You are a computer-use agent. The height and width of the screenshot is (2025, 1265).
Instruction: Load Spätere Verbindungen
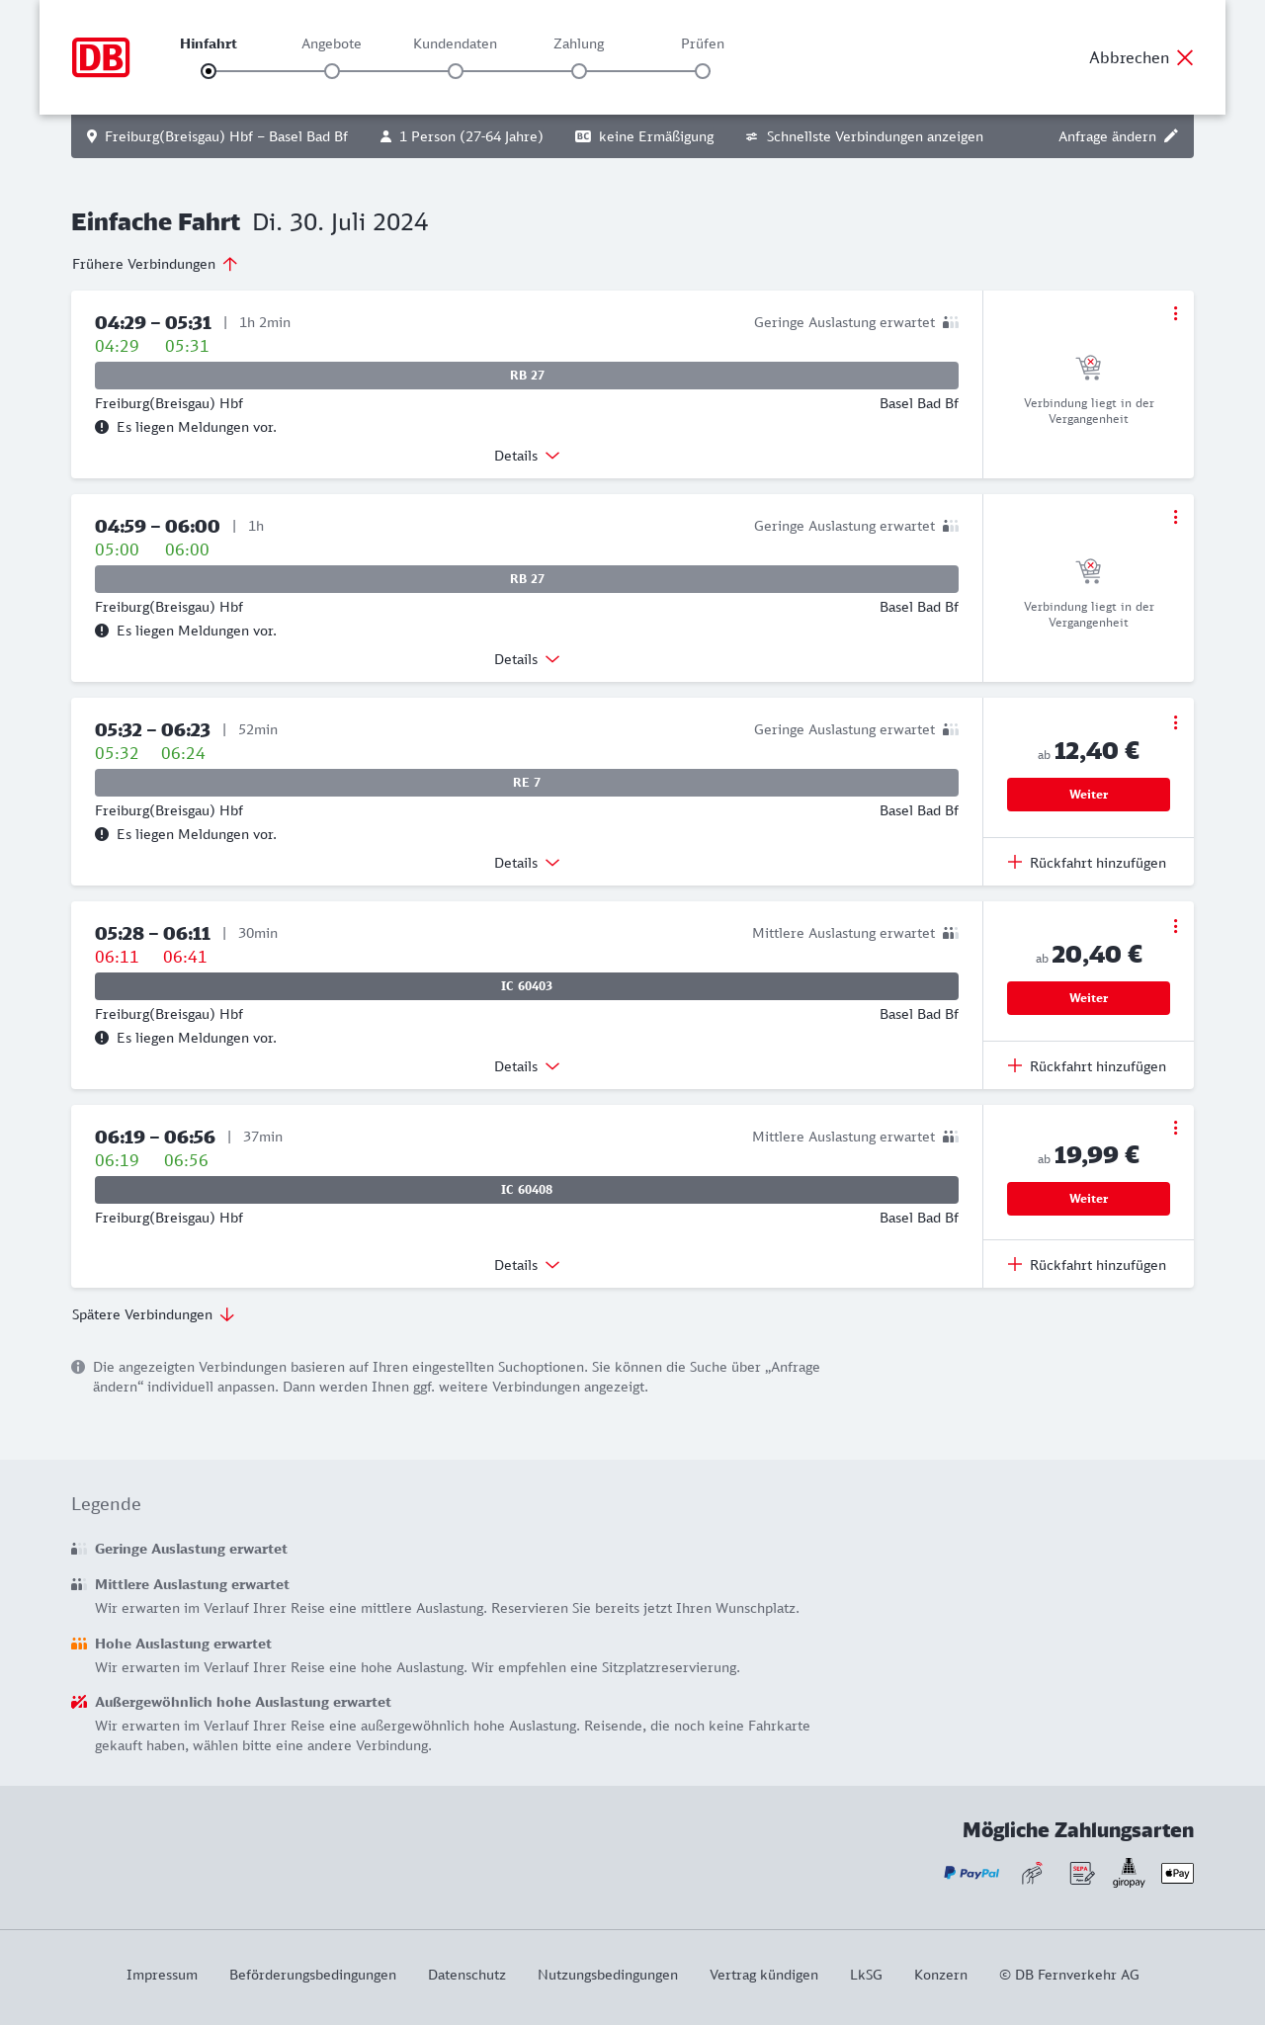pos(153,1314)
